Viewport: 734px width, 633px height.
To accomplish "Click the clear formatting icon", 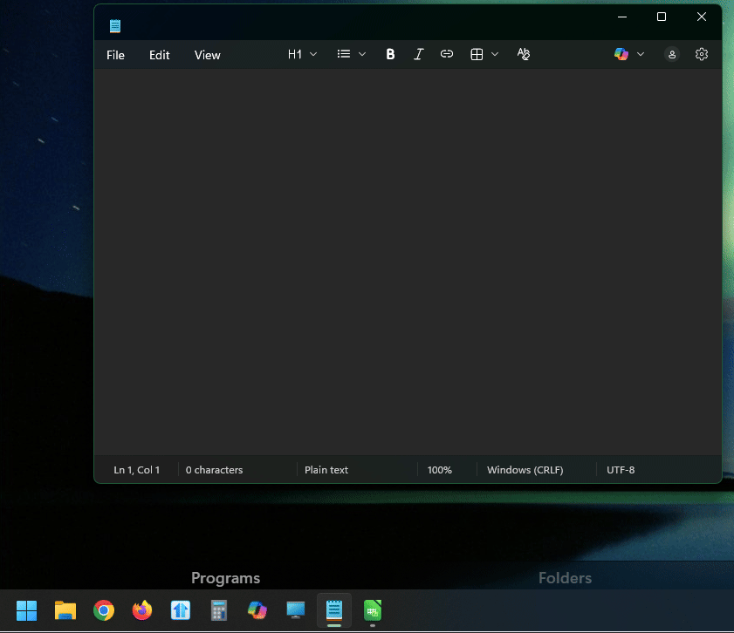I will pos(524,54).
